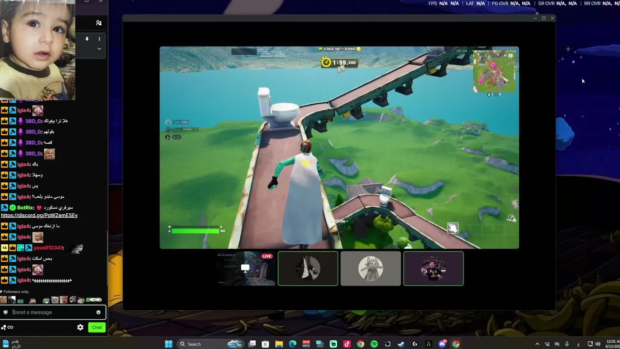Click the Followers only label

click(x=16, y=292)
